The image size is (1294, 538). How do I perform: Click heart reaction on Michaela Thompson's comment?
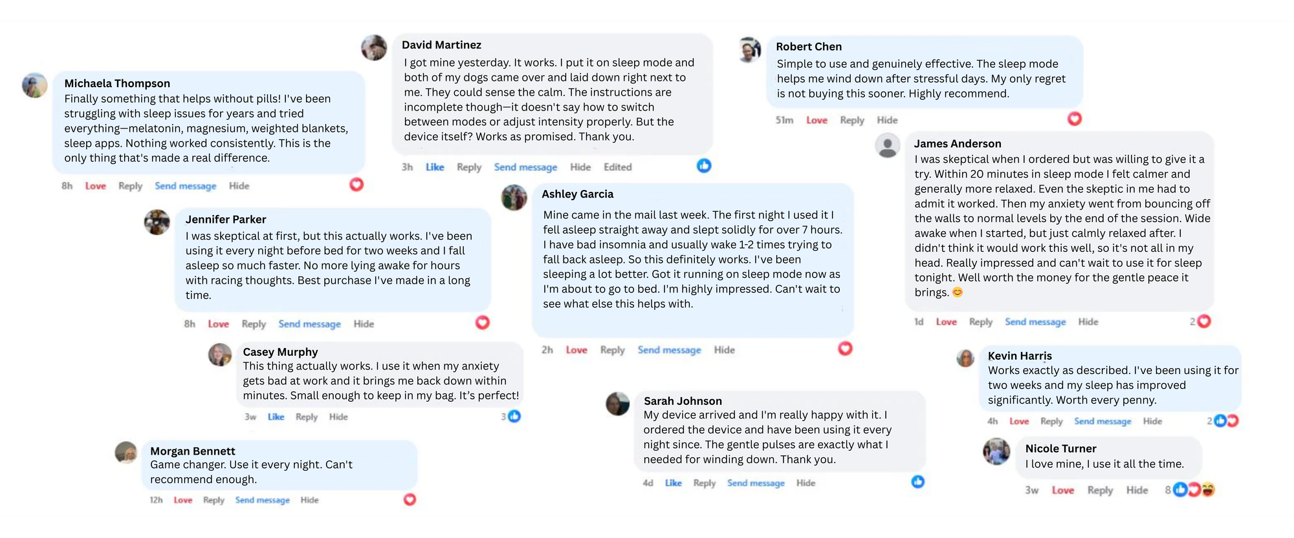click(356, 185)
